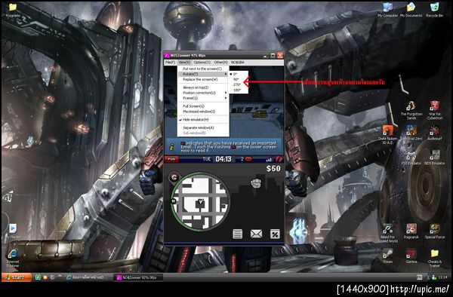Image resolution: width=453 pixels, height=297 pixels.
Task: Open the Other(H) menu
Action: (x=220, y=63)
